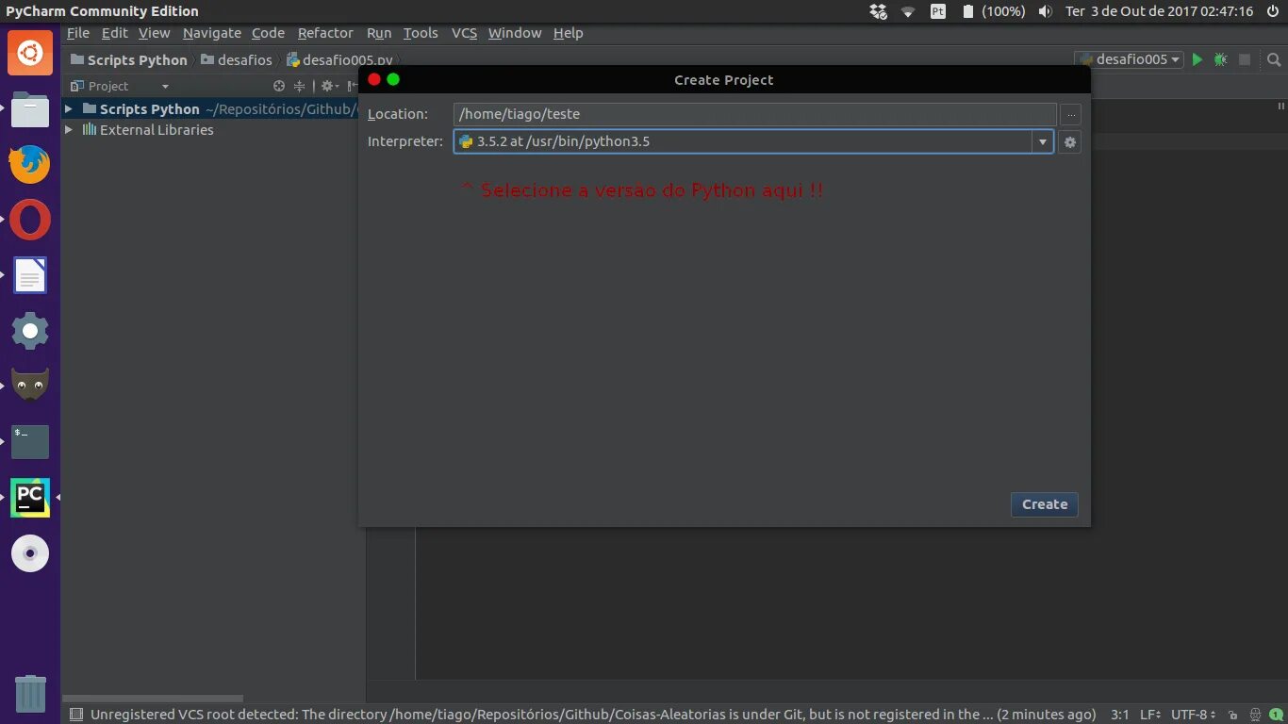Run the desafio005 configuration with the green arrow

pos(1197,59)
